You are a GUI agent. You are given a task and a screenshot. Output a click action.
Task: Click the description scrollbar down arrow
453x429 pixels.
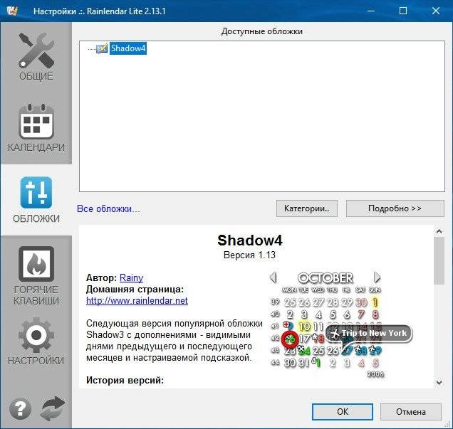[439, 383]
